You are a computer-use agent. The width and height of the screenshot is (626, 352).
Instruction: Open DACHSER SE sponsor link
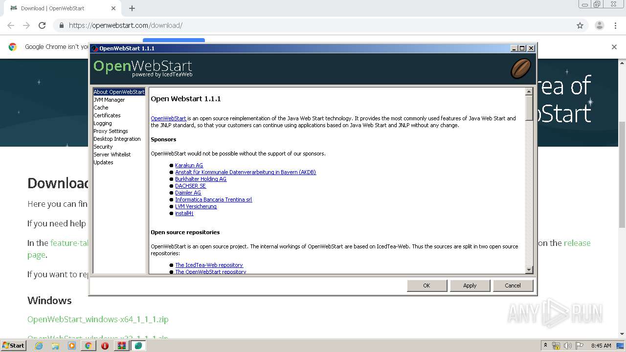[191, 186]
